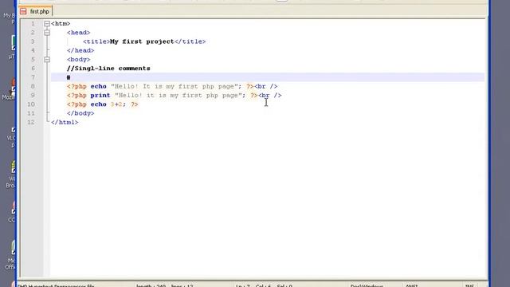Image resolution: width=510 pixels, height=287 pixels.
Task: Click line number 4 in the margin
Action: [33, 50]
